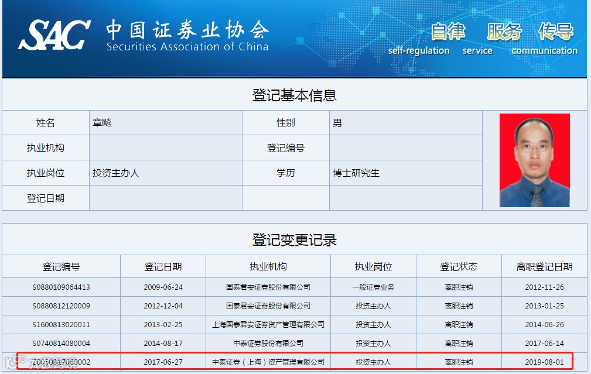Click the 登记变更记录 section heading
Image resolution: width=591 pixels, height=374 pixels.
pyautogui.click(x=294, y=240)
